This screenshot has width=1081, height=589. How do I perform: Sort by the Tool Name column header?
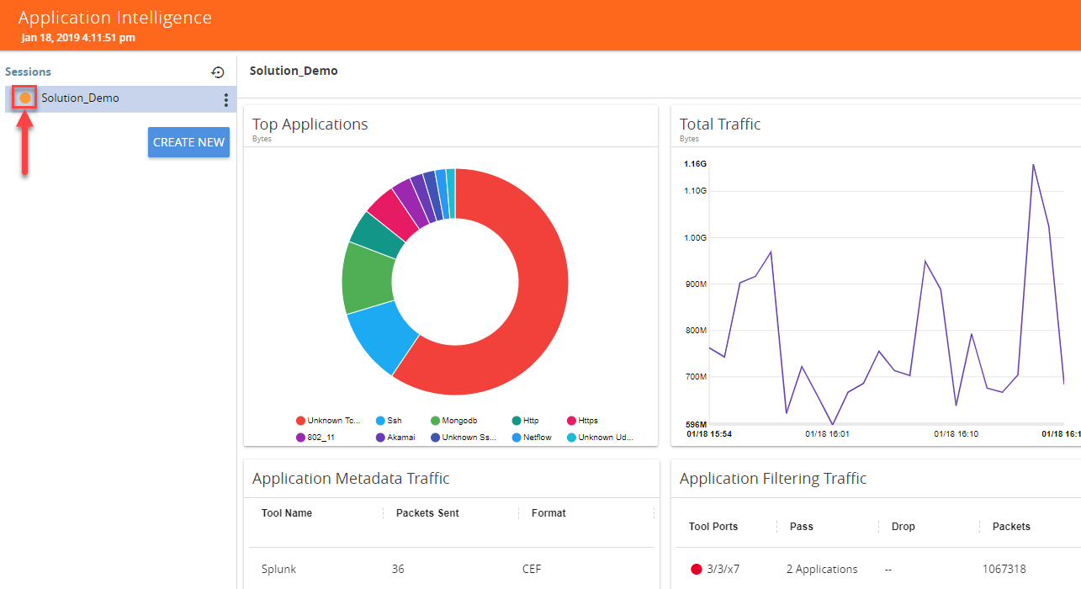point(287,513)
